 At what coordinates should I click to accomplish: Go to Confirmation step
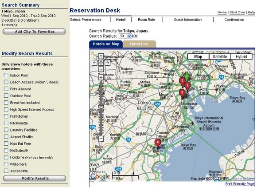tap(234, 20)
